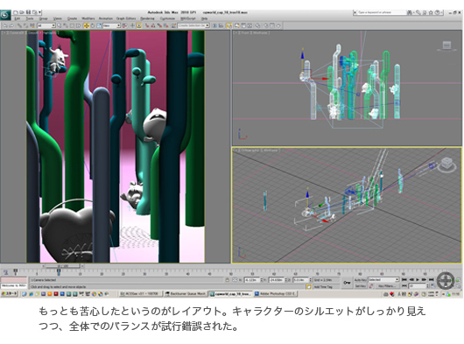
Task: Click the Help question mark icon
Action: click(x=437, y=12)
